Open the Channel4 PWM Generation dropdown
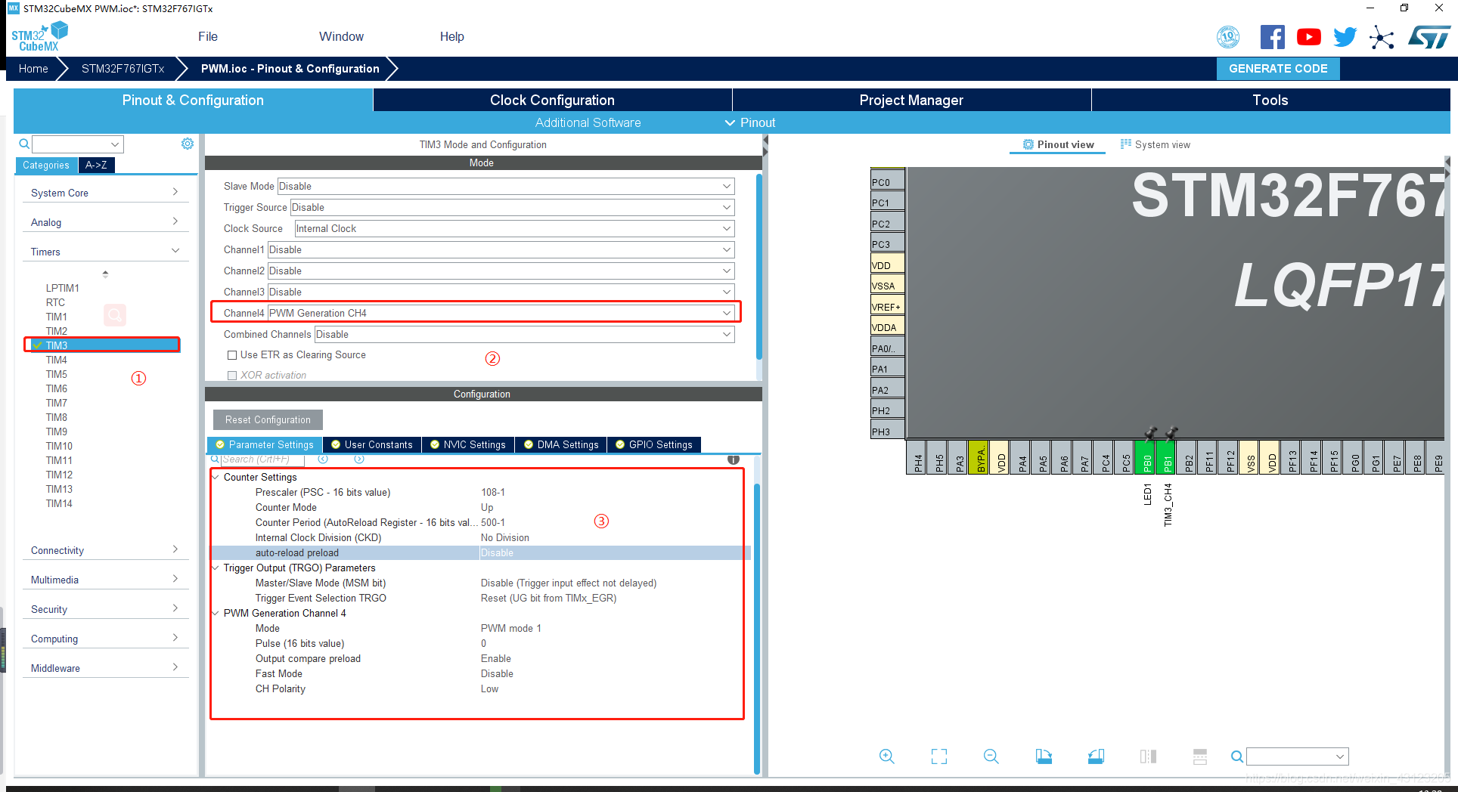 (x=501, y=313)
